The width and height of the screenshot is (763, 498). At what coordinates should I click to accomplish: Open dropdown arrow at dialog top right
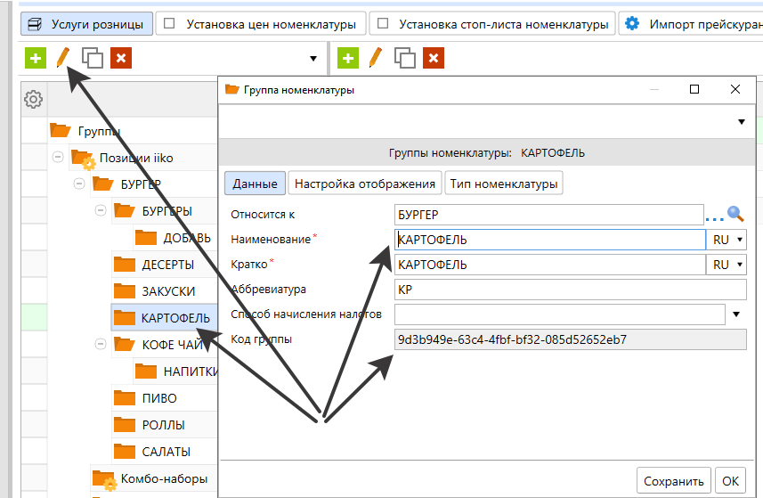click(742, 121)
